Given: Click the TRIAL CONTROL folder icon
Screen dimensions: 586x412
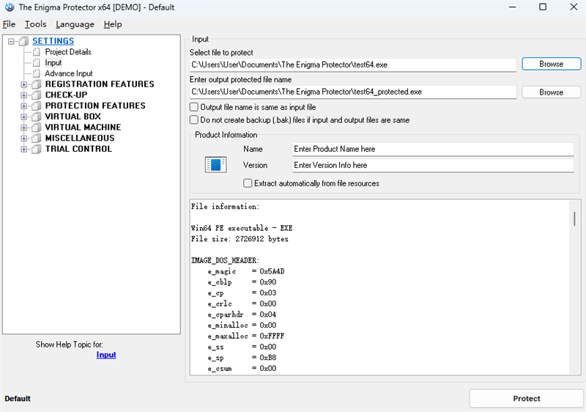Looking at the screenshot, I should coord(36,149).
